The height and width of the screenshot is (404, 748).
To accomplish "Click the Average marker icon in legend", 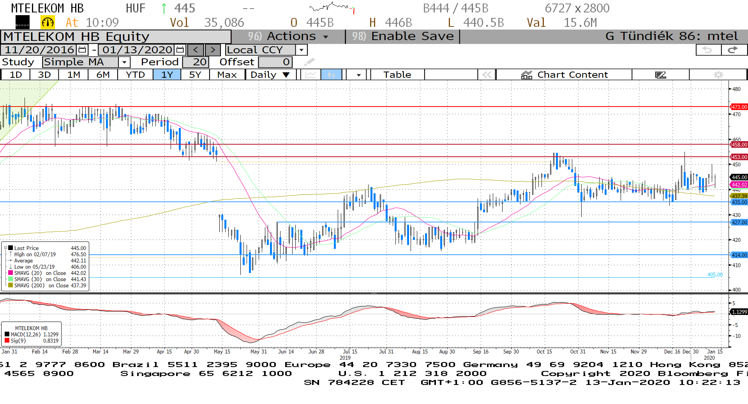I will 11,261.
